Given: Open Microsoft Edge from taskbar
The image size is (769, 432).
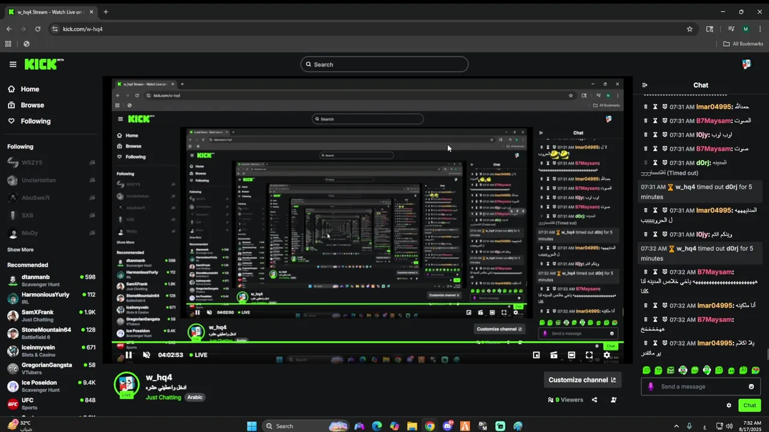Looking at the screenshot, I should 377,426.
